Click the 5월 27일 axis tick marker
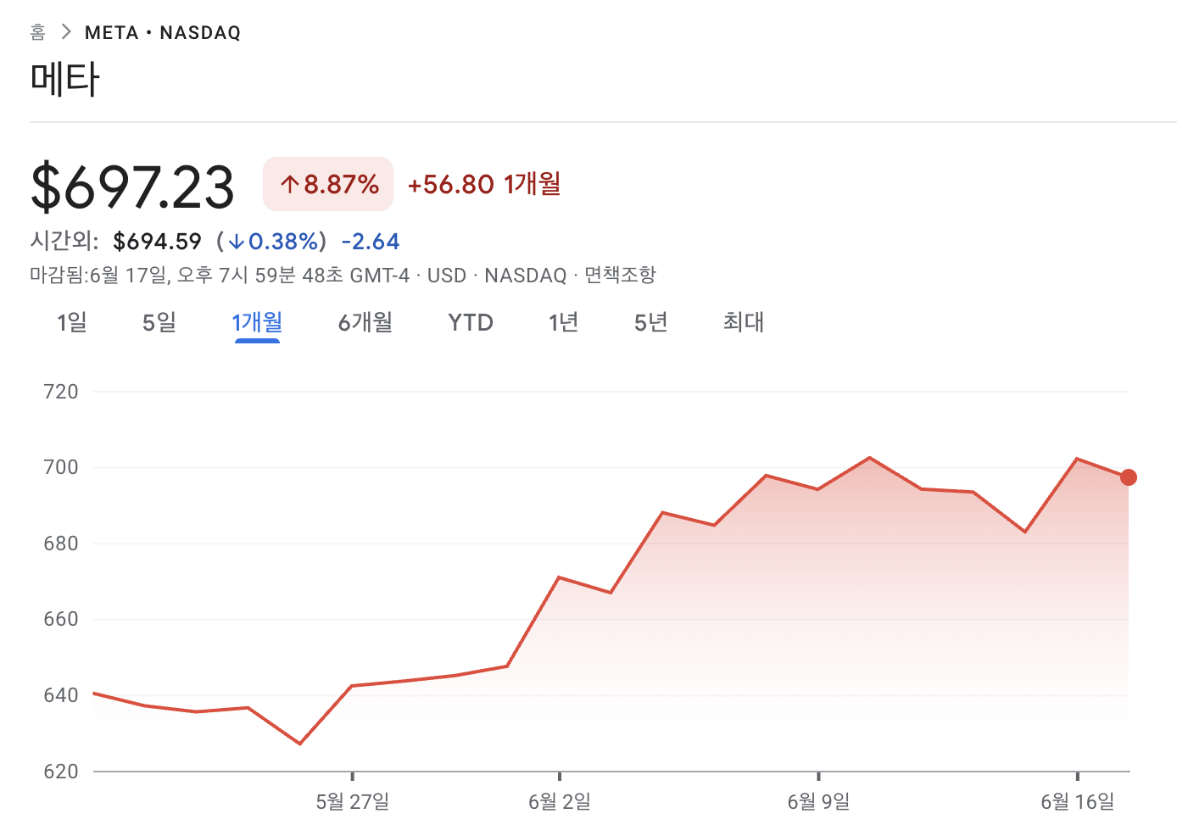 [352, 776]
